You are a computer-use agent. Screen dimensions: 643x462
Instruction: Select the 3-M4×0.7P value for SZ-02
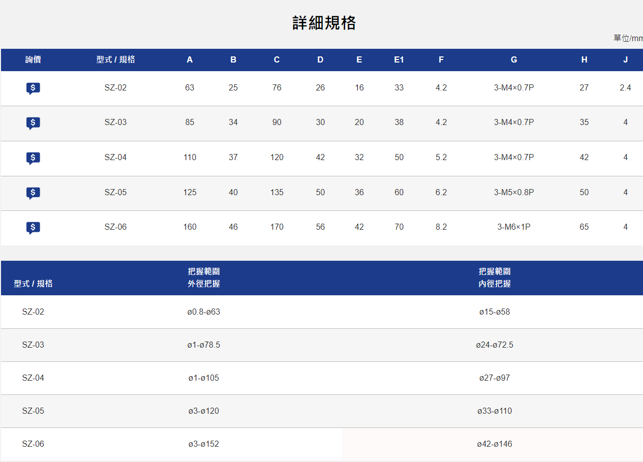[513, 87]
